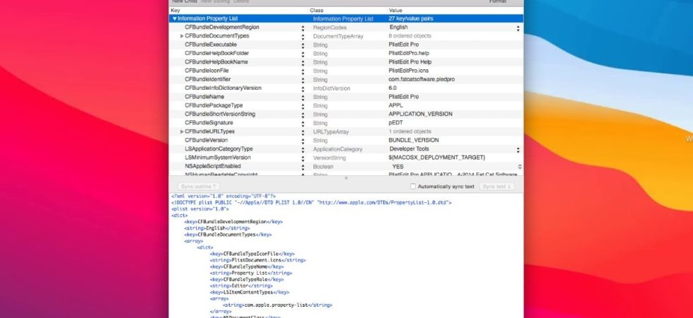Click the Sync text button
The height and width of the screenshot is (318, 693).
[x=496, y=187]
